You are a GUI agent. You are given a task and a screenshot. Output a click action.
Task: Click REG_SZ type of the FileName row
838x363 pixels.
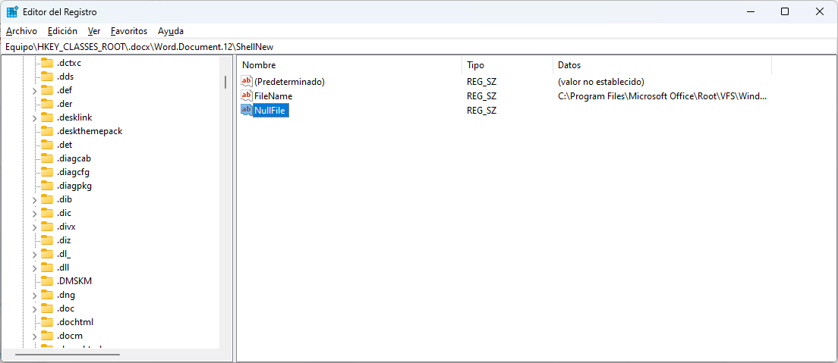click(x=481, y=96)
